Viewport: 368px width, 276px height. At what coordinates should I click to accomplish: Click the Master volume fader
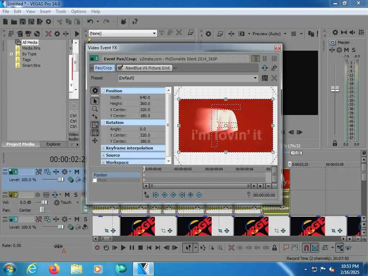(x=335, y=89)
